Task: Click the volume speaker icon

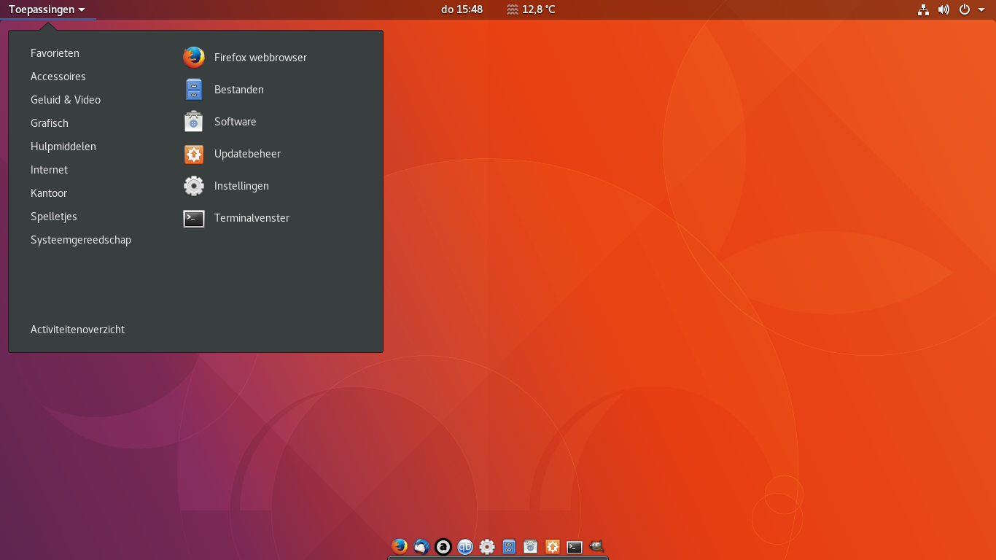Action: tap(944, 9)
